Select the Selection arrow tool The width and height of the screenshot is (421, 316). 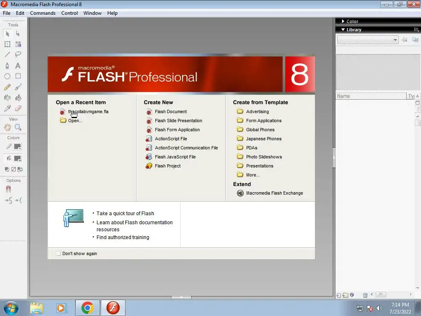tap(7, 34)
